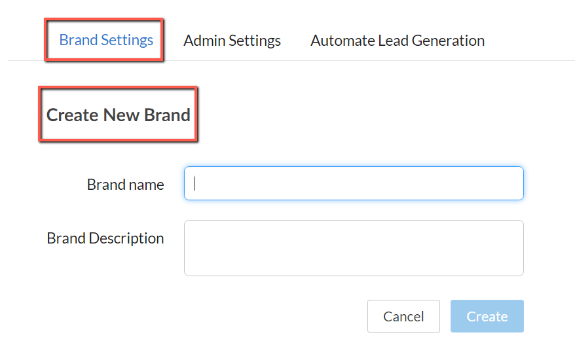Screen dimensions: 575x360
Task: Place cursor in Brand name textbox
Action: [x=354, y=183]
